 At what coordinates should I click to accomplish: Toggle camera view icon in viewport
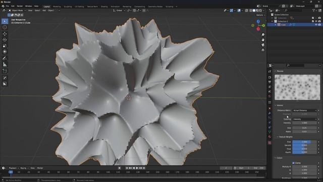[263, 45]
